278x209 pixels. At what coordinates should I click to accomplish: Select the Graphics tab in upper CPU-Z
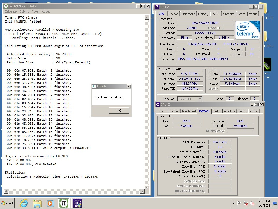[229, 14]
